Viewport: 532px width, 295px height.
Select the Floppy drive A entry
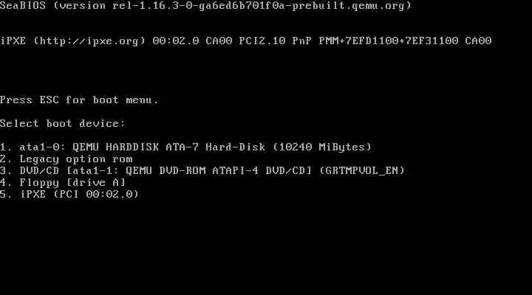pyautogui.click(x=63, y=183)
